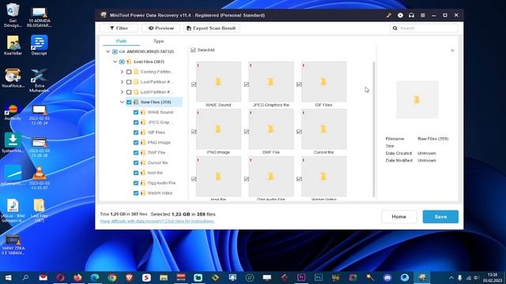
Task: Click the SWF File folder thumbnail
Action: pos(271,129)
